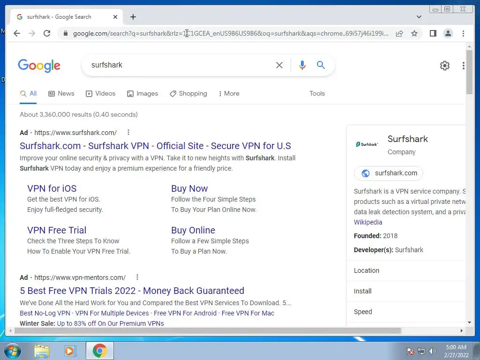Open Google apps dots beside gear
Viewport: 480px width, 360px height.
(464, 66)
